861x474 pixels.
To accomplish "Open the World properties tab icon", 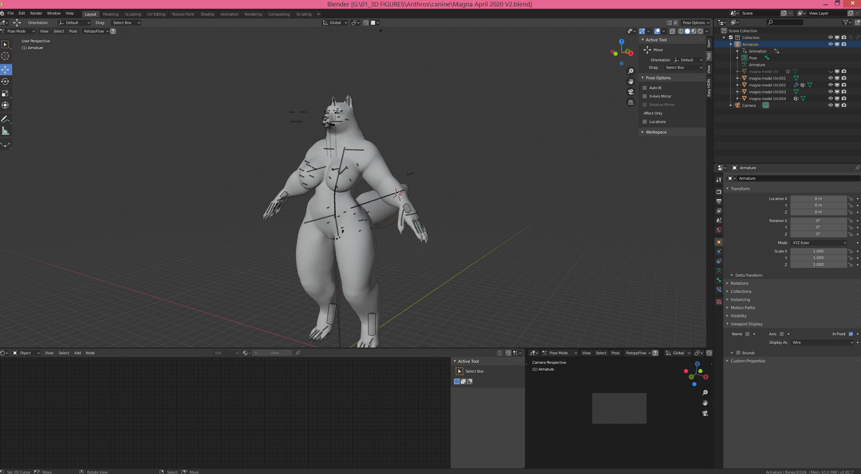I will (x=719, y=230).
